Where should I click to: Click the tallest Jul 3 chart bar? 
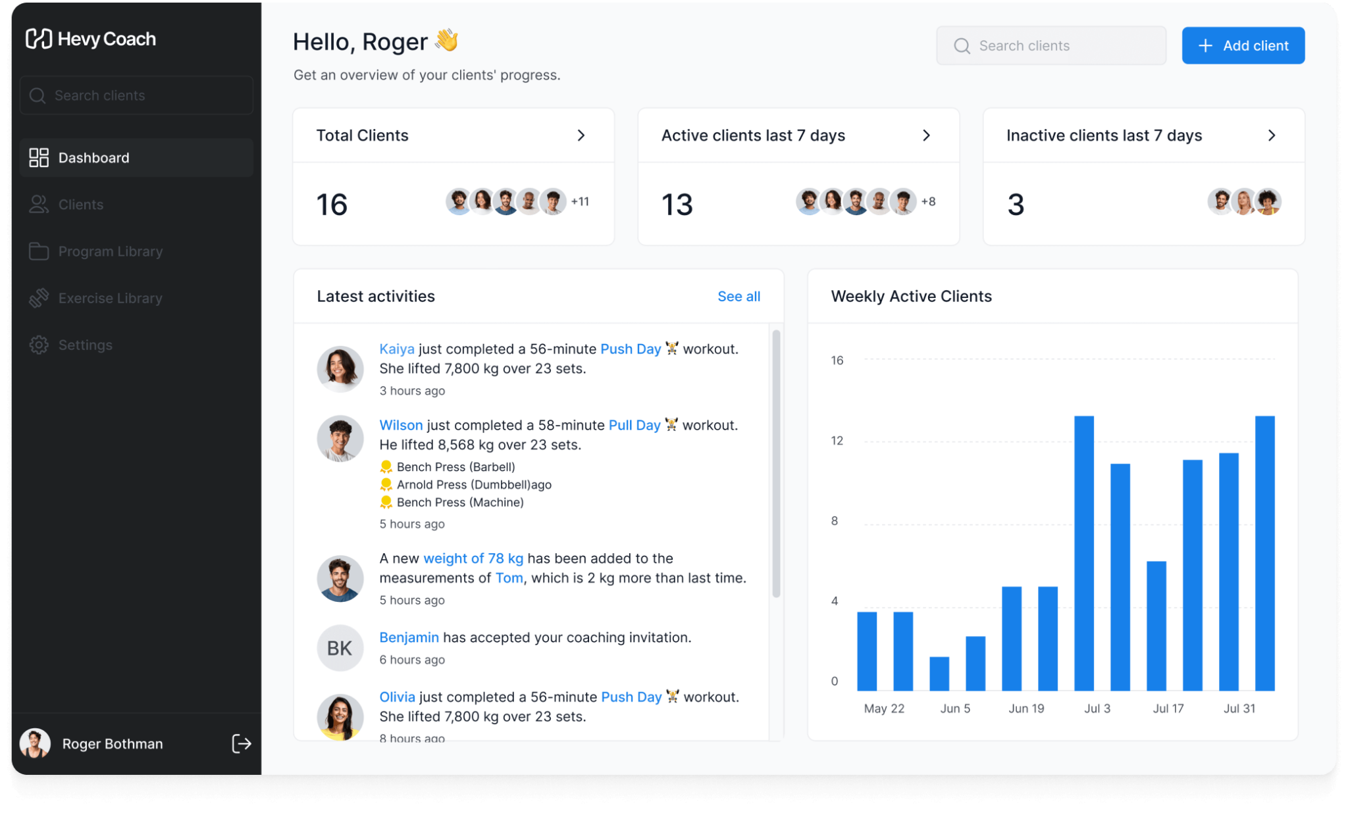pos(1083,553)
